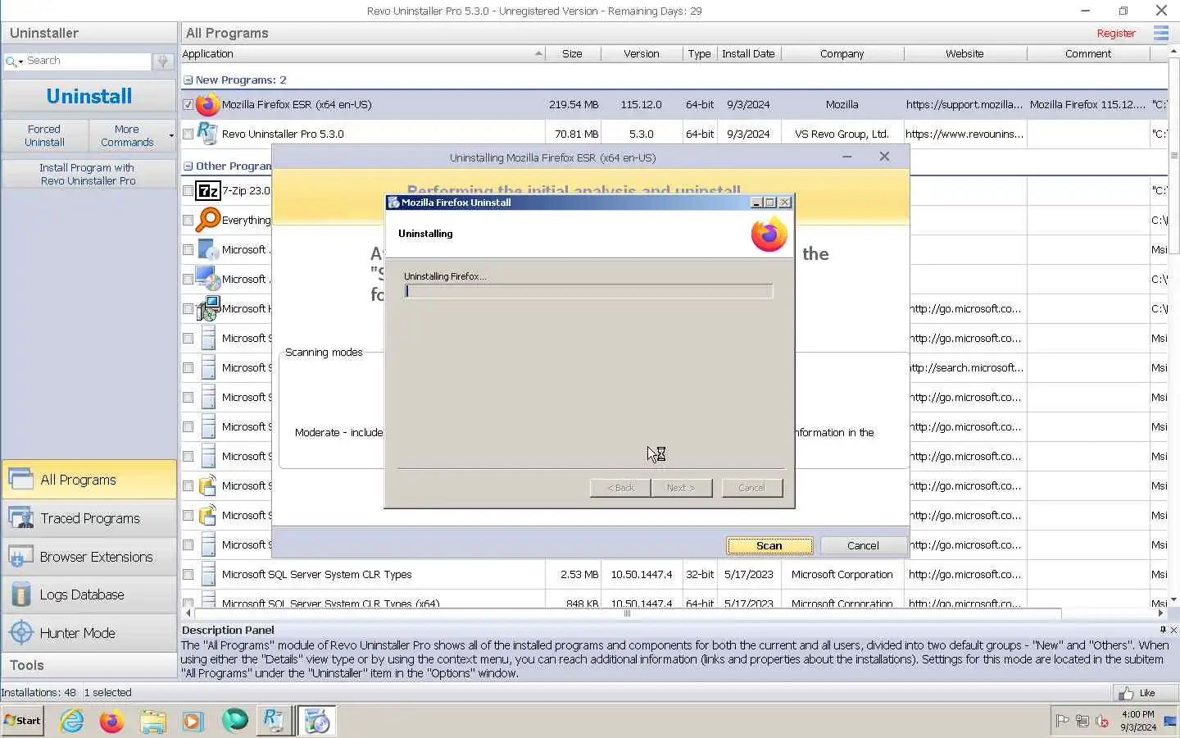Collapse the New Programs group

[188, 80]
